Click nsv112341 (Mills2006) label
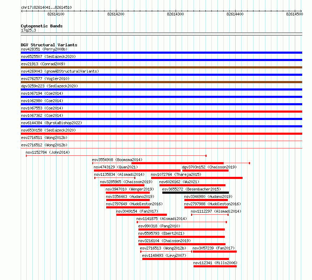Screen dimensions: 312x280 [215, 263]
